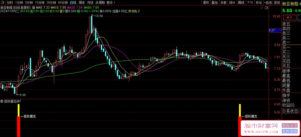Switch to 周线 weekly tab
The width and height of the screenshot is (301, 137).
(82, 2)
